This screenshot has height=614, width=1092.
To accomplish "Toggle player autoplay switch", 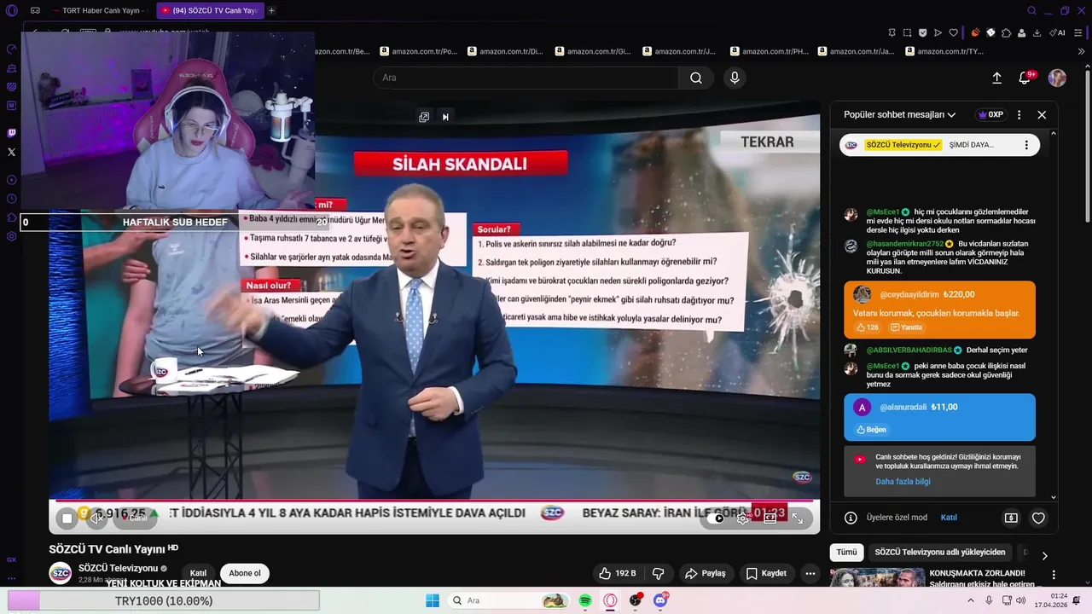I will [717, 518].
